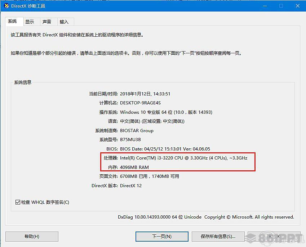Select the 系统 tab
The width and height of the screenshot is (306, 247).
click(x=12, y=21)
